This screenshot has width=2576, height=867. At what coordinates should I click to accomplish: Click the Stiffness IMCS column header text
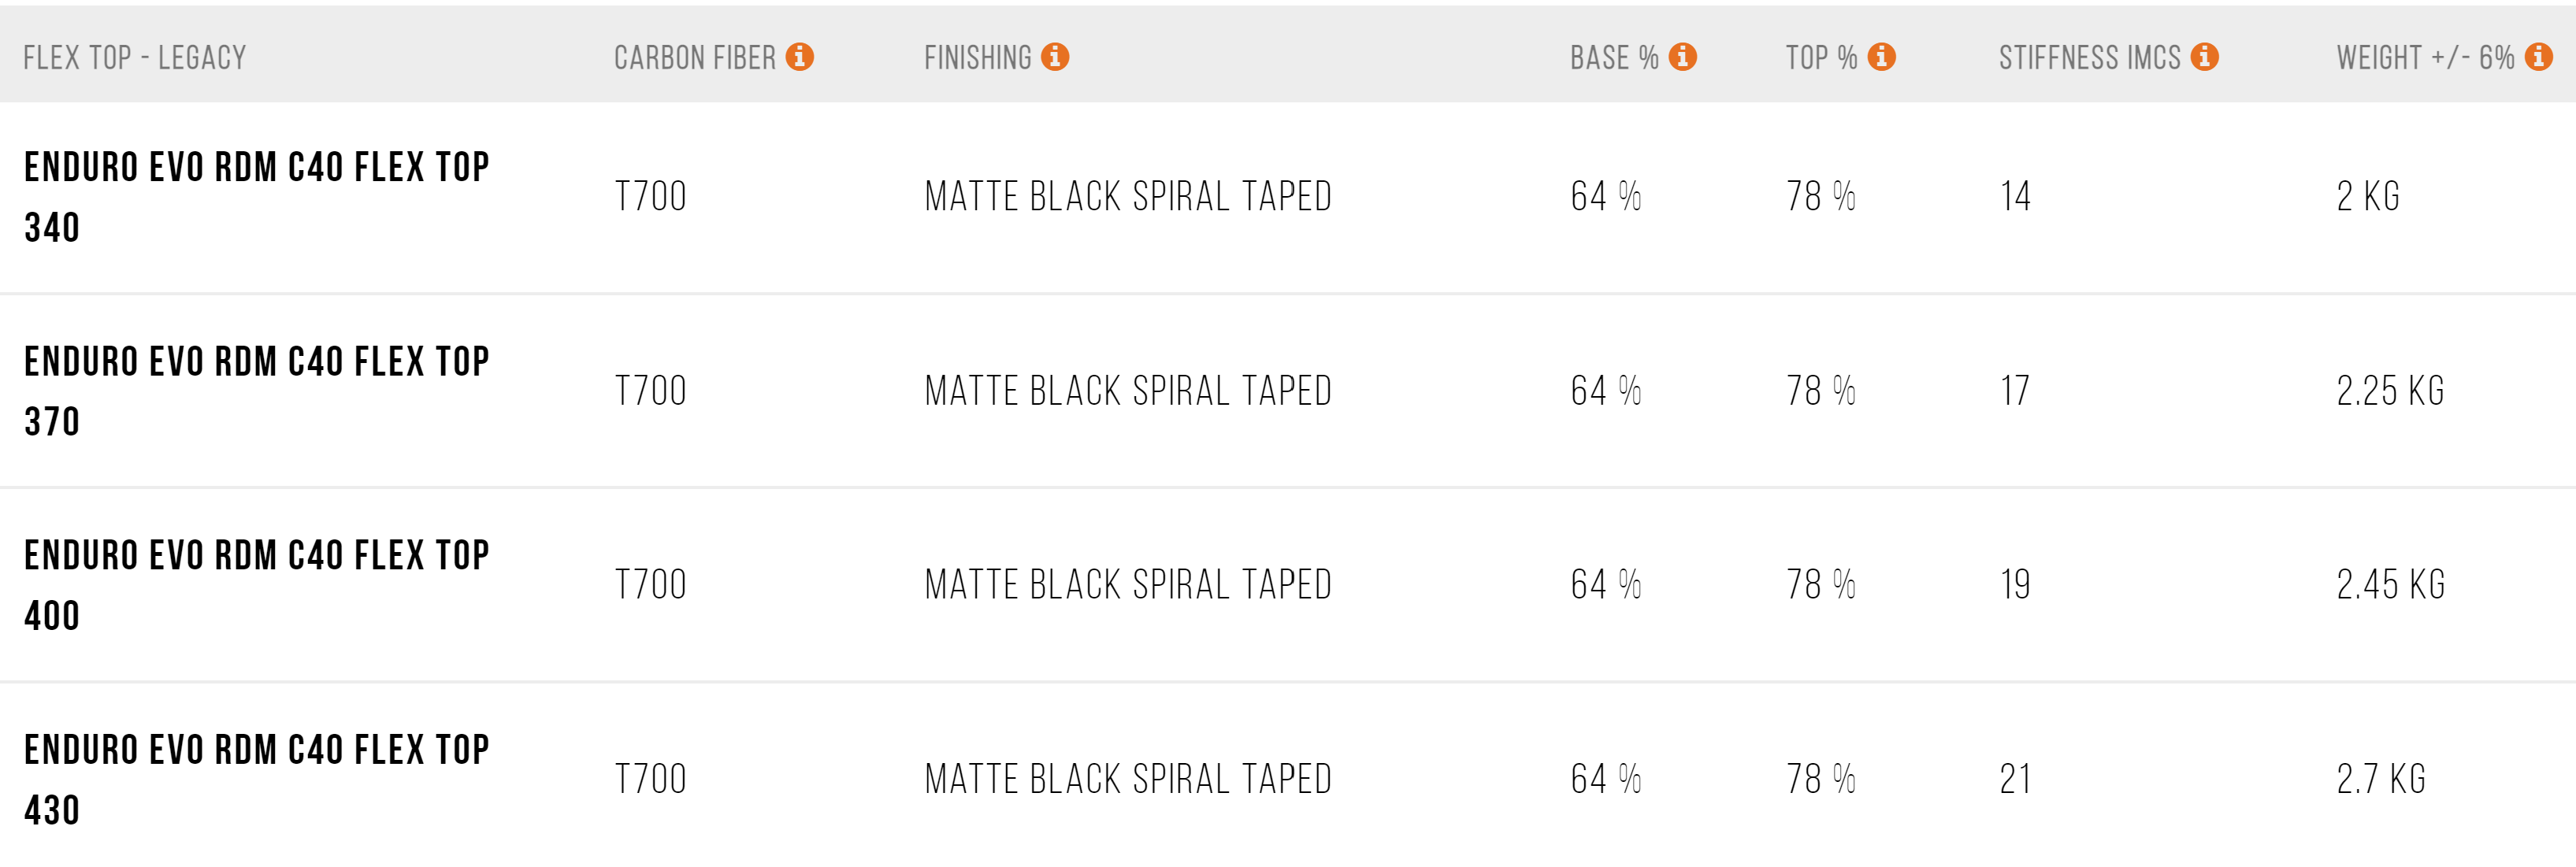coord(2090,58)
